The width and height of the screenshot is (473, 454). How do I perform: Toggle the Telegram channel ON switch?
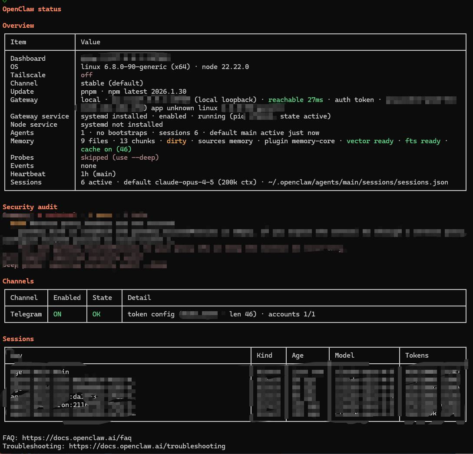pyautogui.click(x=57, y=314)
